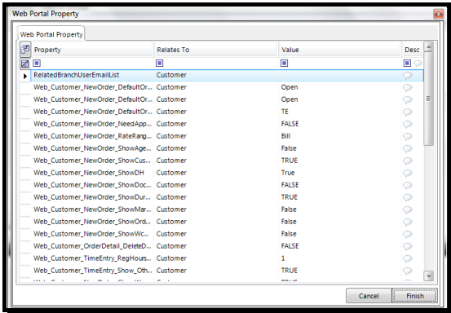Click the Cancel button
The height and width of the screenshot is (313, 451).
coord(369,296)
